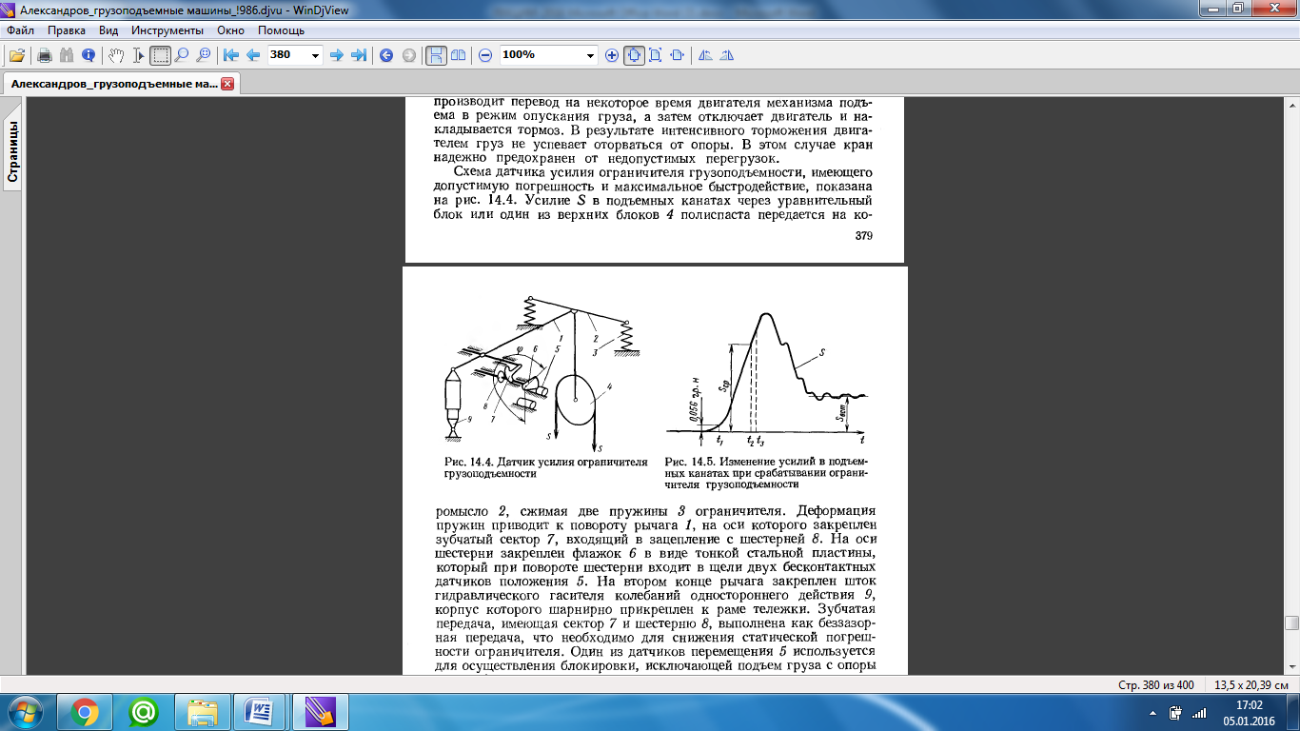Click the status bar text 'Стр. 380 из 400'
1300x731 pixels.
pyautogui.click(x=1155, y=685)
